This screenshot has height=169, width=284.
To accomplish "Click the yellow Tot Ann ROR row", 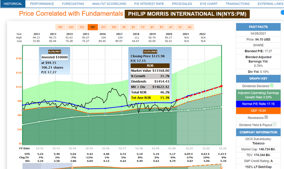I will pos(150,98).
